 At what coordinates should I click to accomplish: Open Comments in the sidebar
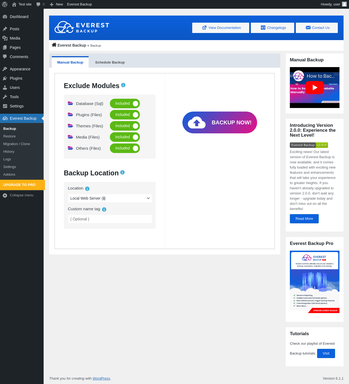(x=22, y=57)
